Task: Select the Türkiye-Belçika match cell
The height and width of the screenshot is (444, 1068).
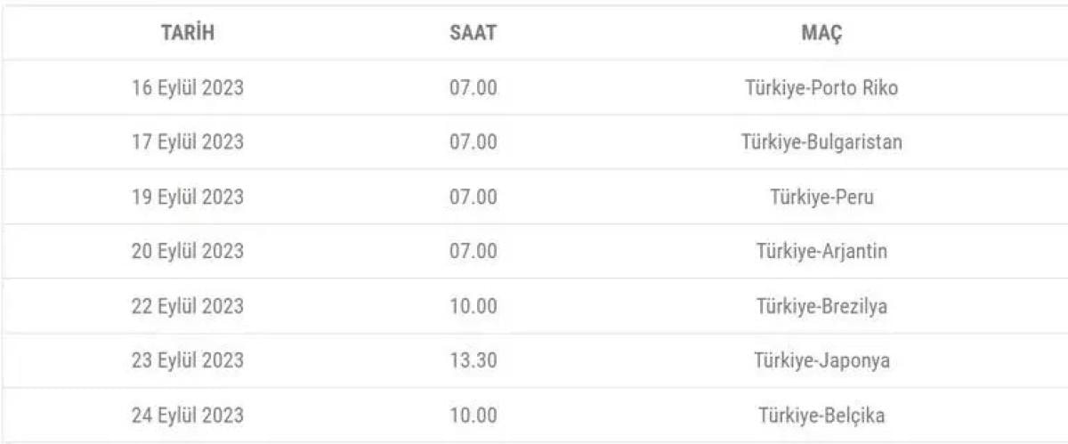Action: 821,416
